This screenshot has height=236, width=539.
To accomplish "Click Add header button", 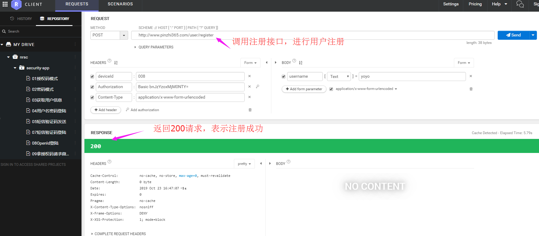I will (106, 110).
